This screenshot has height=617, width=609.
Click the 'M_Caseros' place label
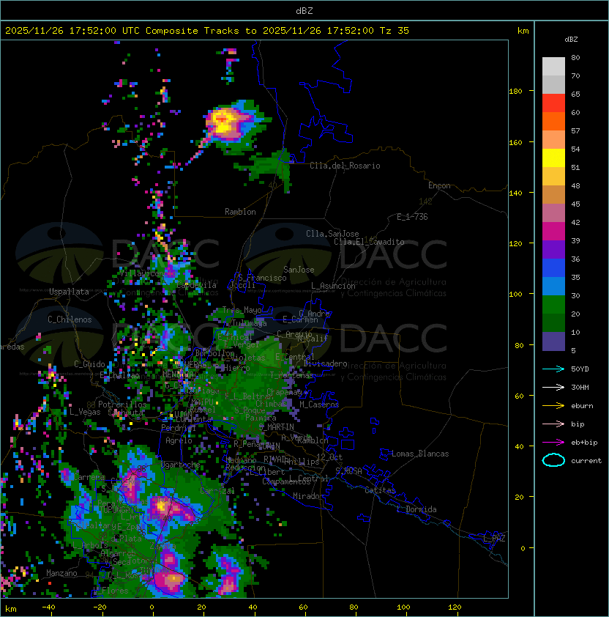[x=319, y=404]
